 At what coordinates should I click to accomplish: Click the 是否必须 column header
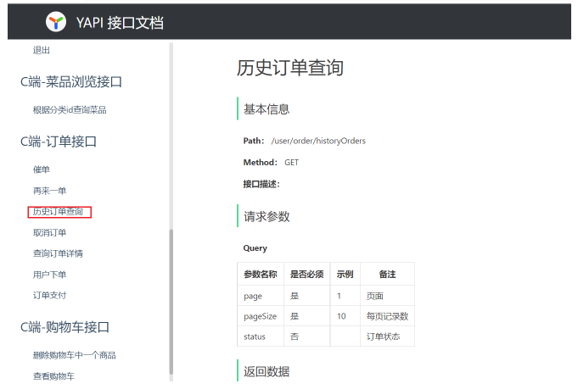pyautogui.click(x=306, y=275)
